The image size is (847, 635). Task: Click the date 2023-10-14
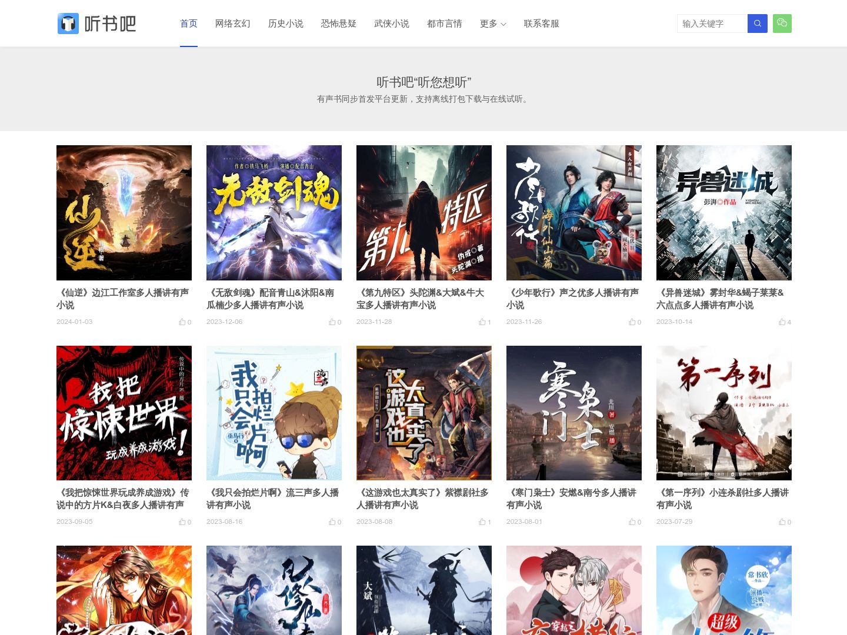pos(674,322)
